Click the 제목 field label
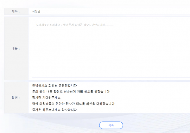Image resolution: width=190 pixels, height=133 pixels. [x=16, y=11]
